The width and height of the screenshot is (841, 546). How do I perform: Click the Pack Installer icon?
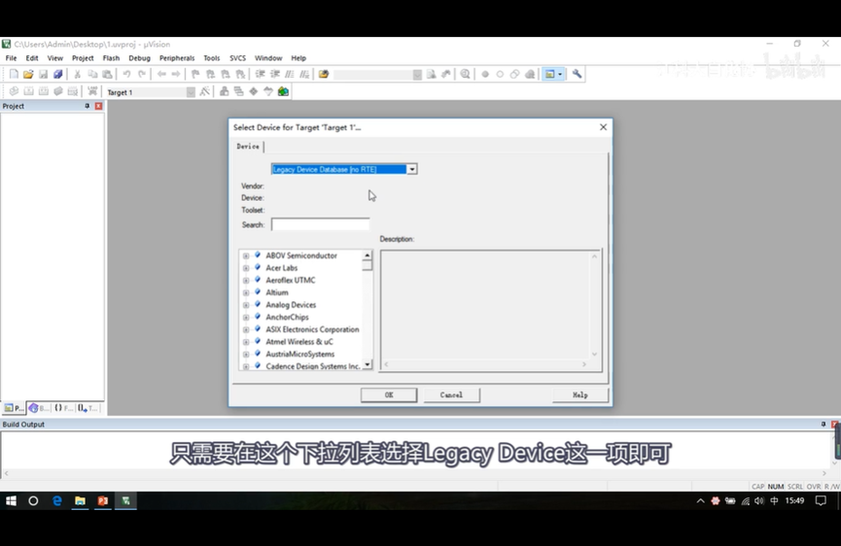pos(283,91)
